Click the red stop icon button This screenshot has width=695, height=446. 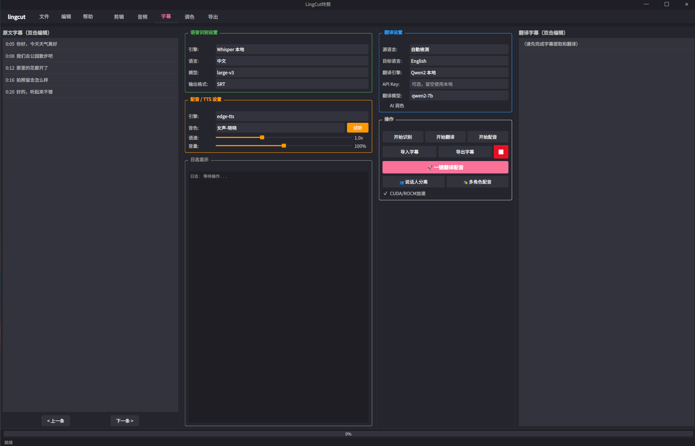pos(500,152)
